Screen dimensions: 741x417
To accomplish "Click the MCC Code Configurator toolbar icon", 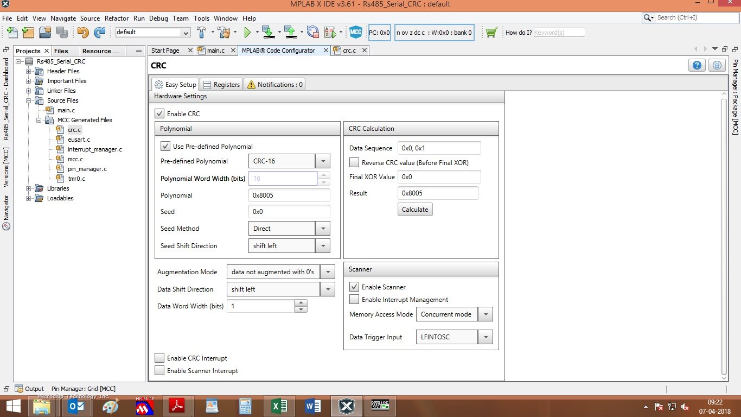I will pyautogui.click(x=355, y=32).
